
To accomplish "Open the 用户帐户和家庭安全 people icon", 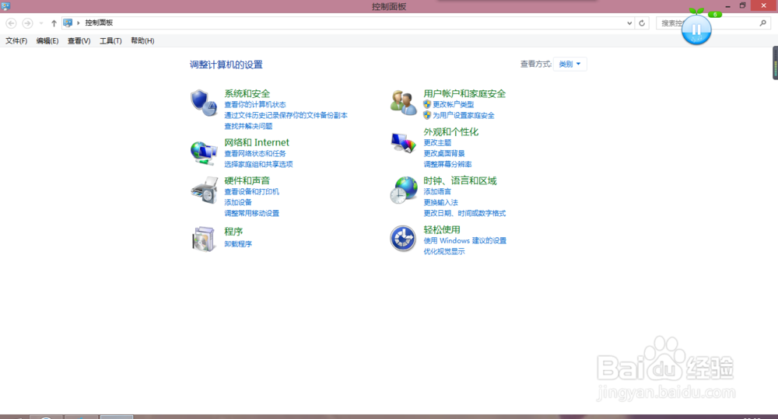I will [x=403, y=102].
